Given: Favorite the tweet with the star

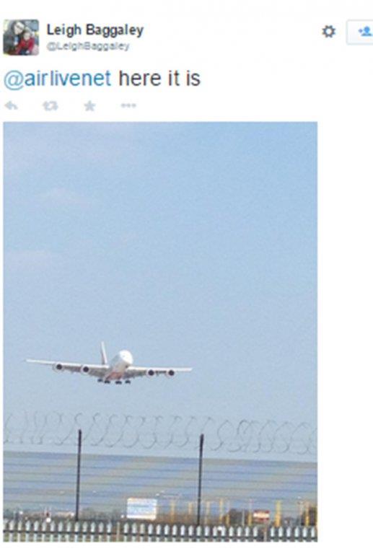Looking at the screenshot, I should click(89, 105).
